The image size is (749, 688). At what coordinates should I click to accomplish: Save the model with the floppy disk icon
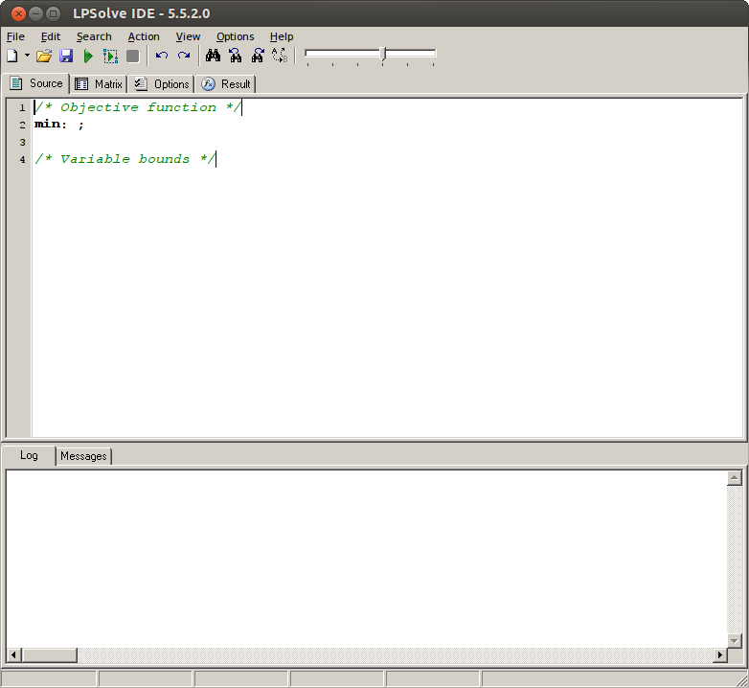tap(66, 57)
